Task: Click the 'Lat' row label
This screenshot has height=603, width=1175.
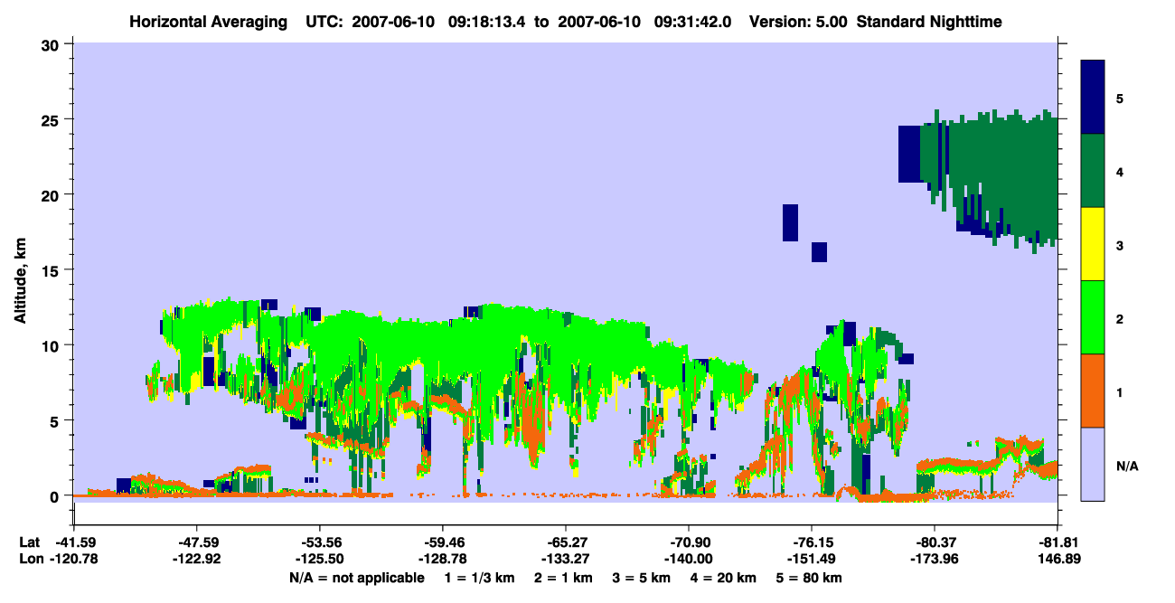Action: [30, 542]
